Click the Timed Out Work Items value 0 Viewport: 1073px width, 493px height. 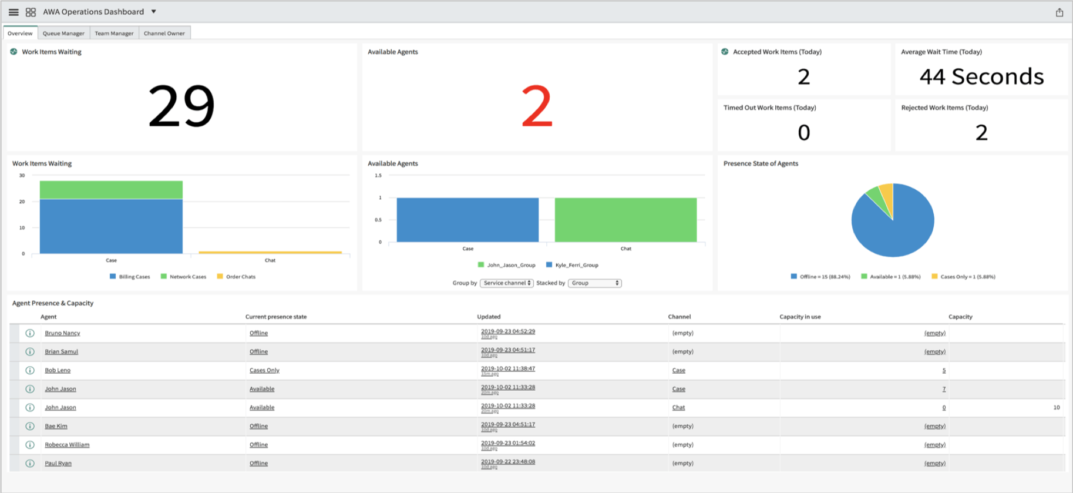click(x=803, y=132)
